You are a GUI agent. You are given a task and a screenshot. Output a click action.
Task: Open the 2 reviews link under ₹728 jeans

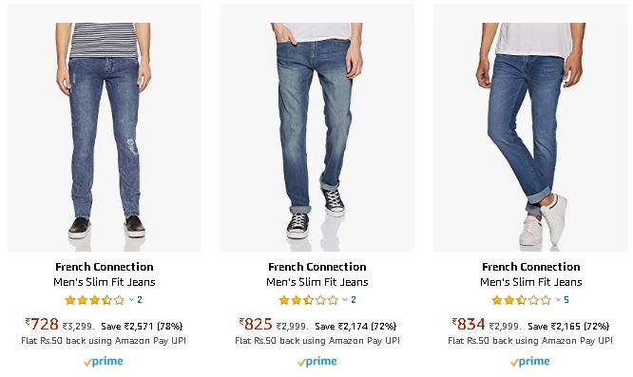pyautogui.click(x=140, y=299)
